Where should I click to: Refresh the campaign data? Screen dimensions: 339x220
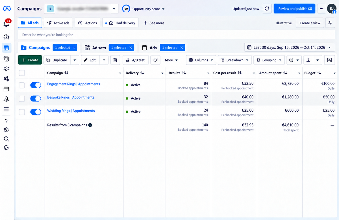(267, 9)
